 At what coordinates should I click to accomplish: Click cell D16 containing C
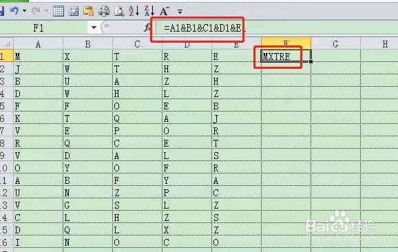[187, 242]
